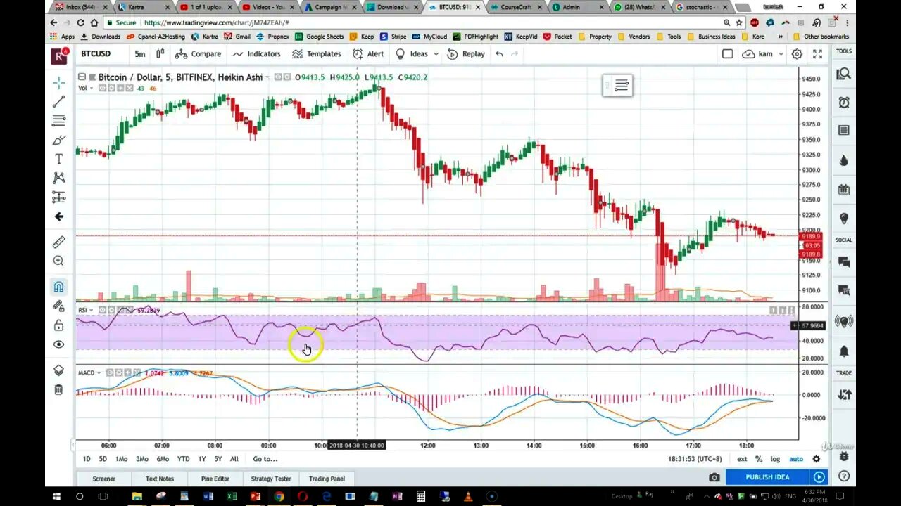
Task: Toggle extended hours ext option
Action: (742, 459)
